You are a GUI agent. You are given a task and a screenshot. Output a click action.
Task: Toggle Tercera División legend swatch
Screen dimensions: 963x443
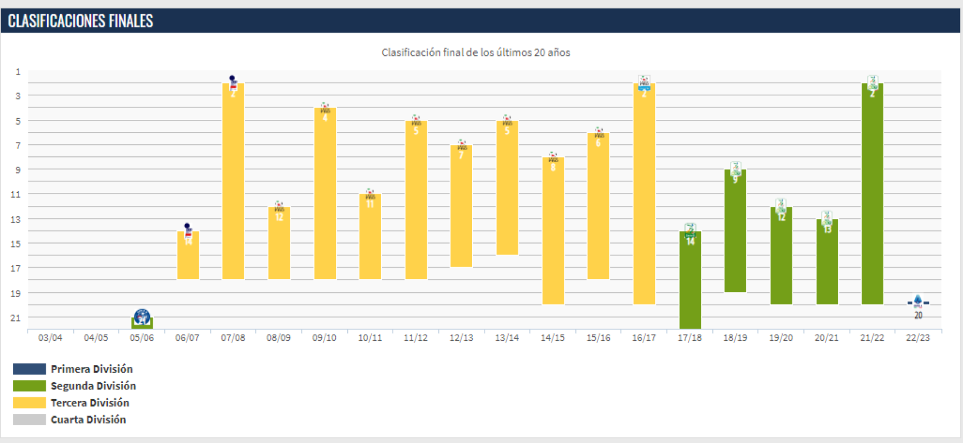tap(29, 402)
